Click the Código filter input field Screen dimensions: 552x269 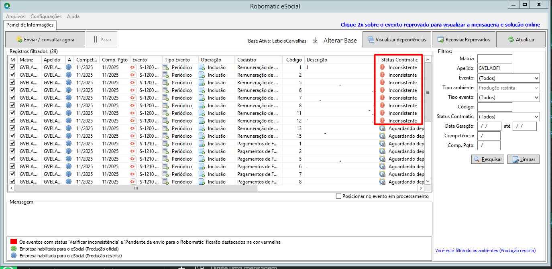pos(495,107)
